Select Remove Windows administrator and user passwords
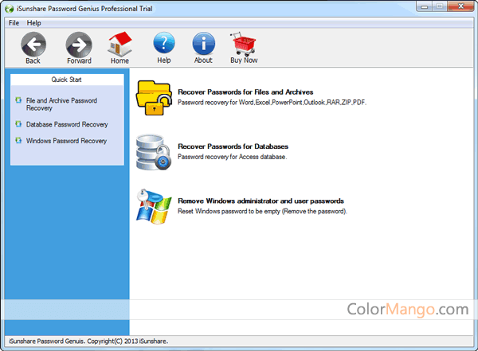 [x=261, y=201]
